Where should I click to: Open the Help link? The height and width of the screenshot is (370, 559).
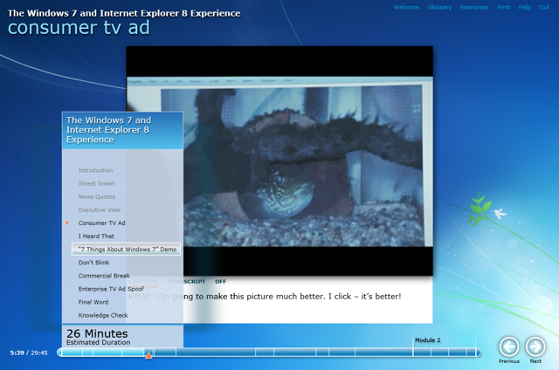(524, 7)
